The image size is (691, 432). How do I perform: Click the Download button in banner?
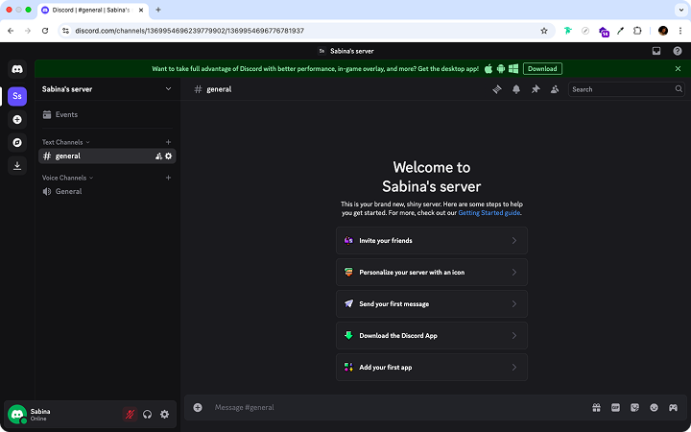542,69
